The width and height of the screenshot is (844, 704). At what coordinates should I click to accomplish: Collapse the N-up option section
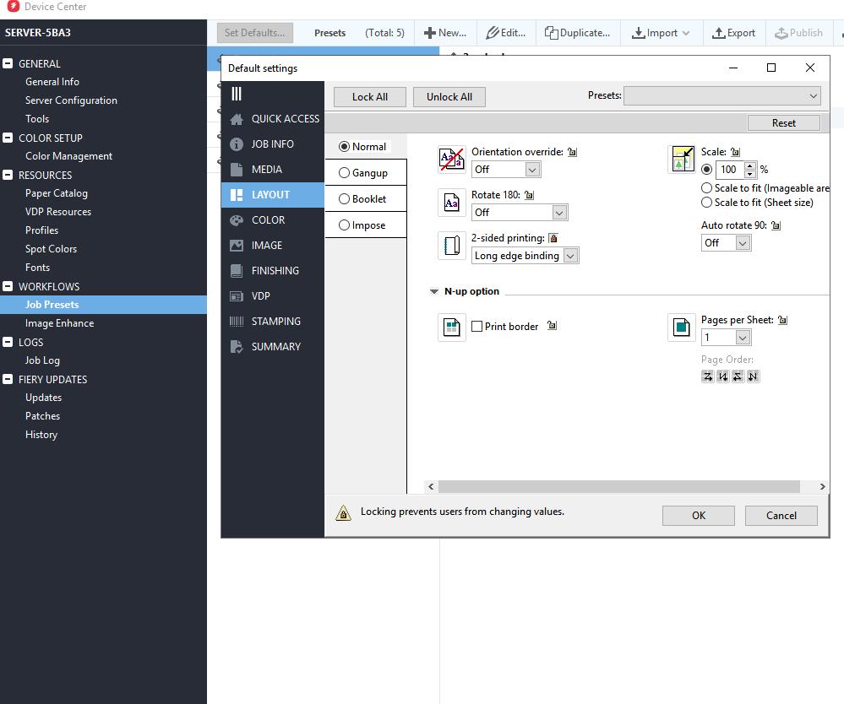click(x=433, y=292)
